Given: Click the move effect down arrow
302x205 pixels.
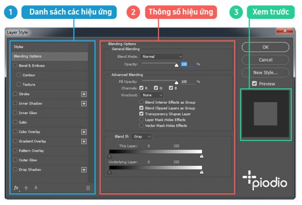Looking at the screenshot, I should tap(36, 188).
